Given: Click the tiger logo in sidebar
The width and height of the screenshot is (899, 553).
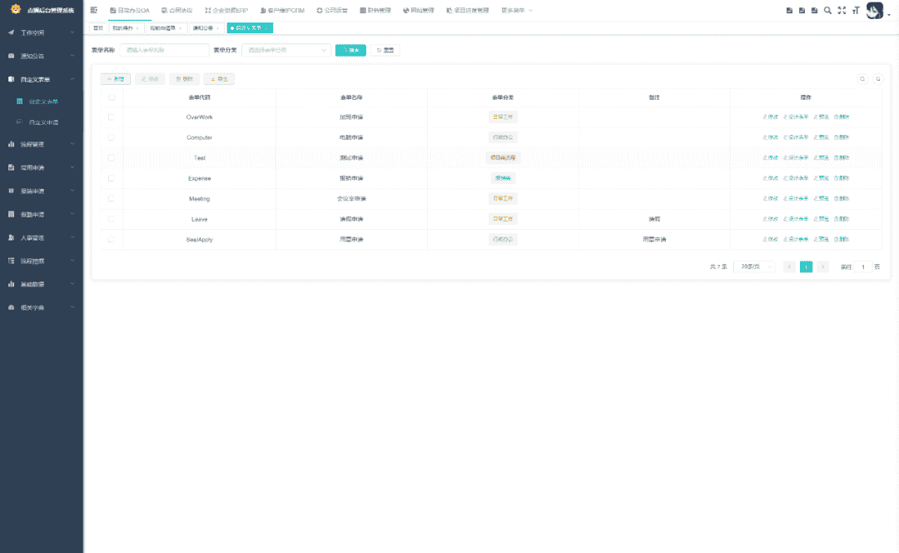Looking at the screenshot, I should pos(15,10).
